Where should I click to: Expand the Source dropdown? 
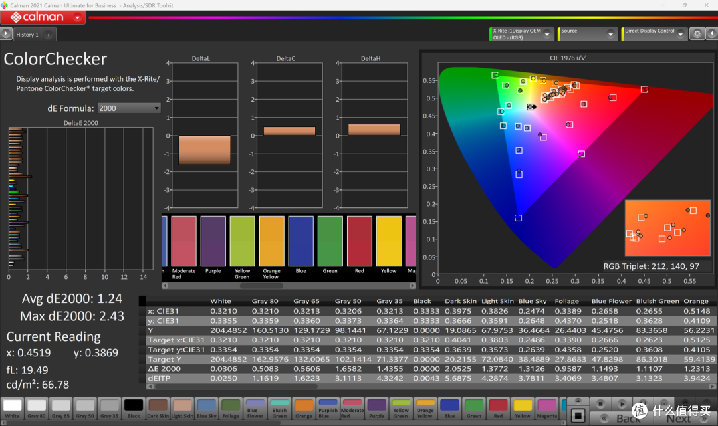coord(586,34)
